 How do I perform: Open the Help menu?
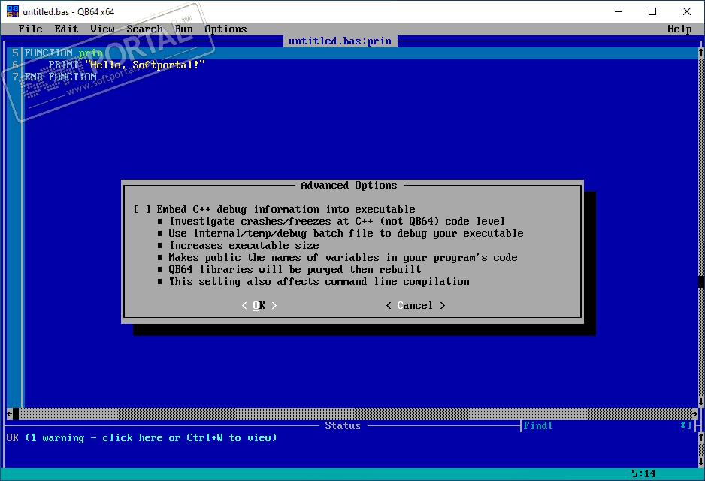pyautogui.click(x=679, y=29)
